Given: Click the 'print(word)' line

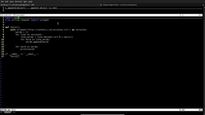Looking at the screenshot, I should (28, 49).
